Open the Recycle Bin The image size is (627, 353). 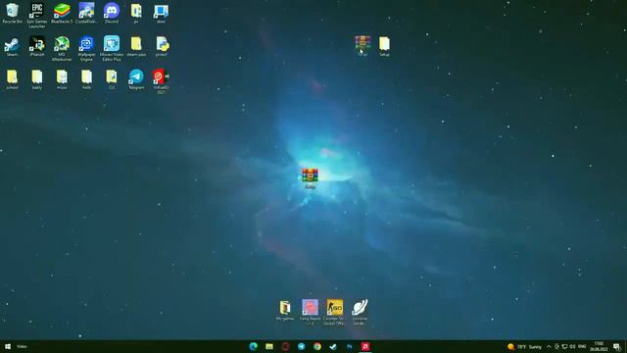[12, 13]
